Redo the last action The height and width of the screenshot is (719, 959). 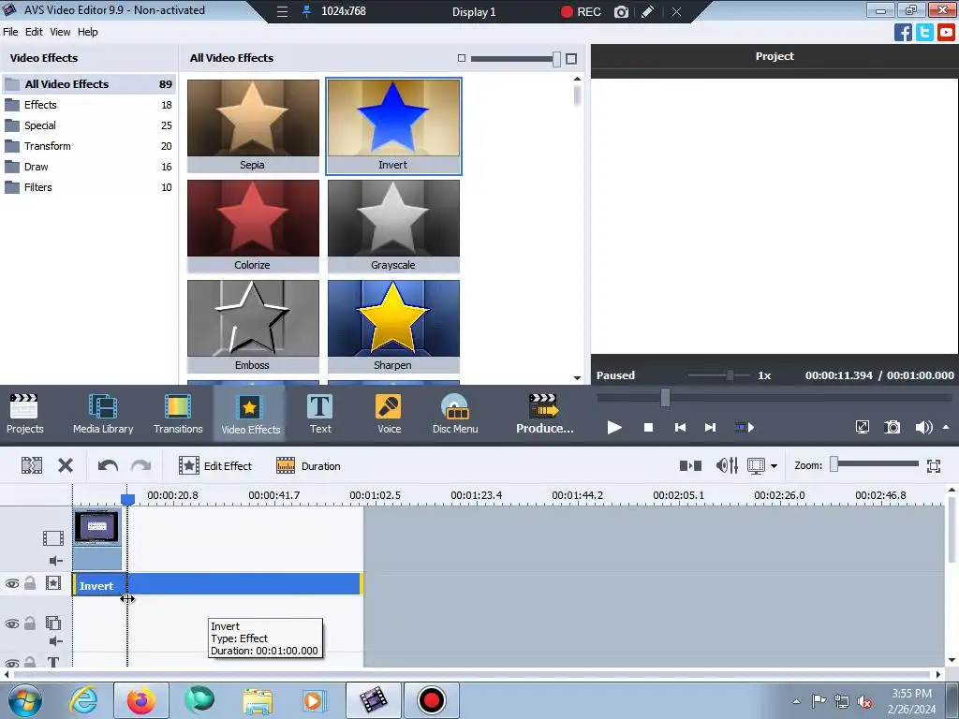(141, 466)
